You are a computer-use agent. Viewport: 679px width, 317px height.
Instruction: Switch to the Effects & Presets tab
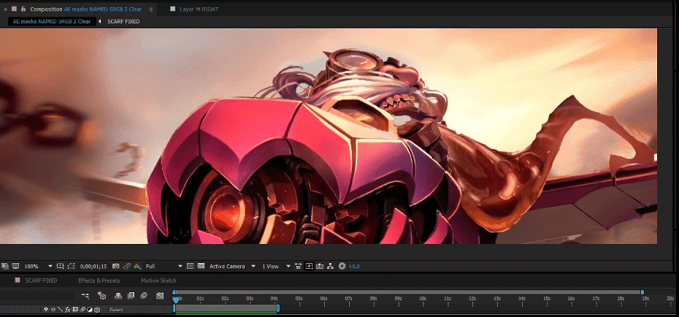(x=99, y=280)
